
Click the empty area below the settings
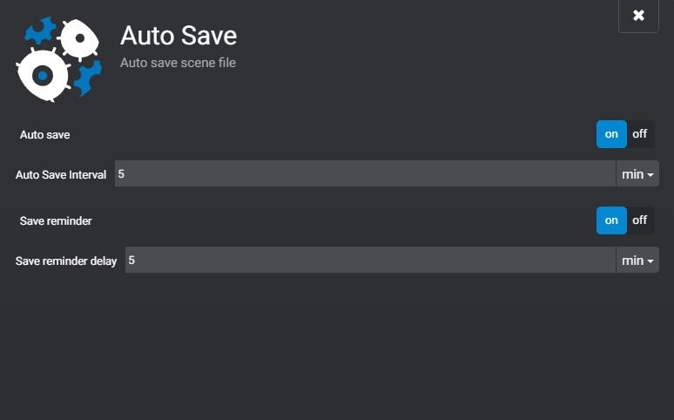pos(337,349)
